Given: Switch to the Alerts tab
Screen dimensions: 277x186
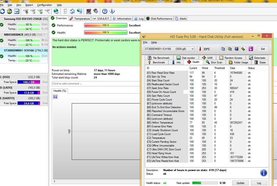Looking at the screenshot, I should point(181,19).
